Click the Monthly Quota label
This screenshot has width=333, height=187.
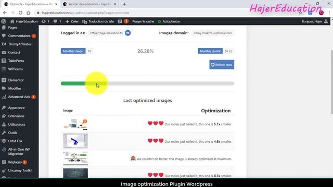(x=210, y=51)
